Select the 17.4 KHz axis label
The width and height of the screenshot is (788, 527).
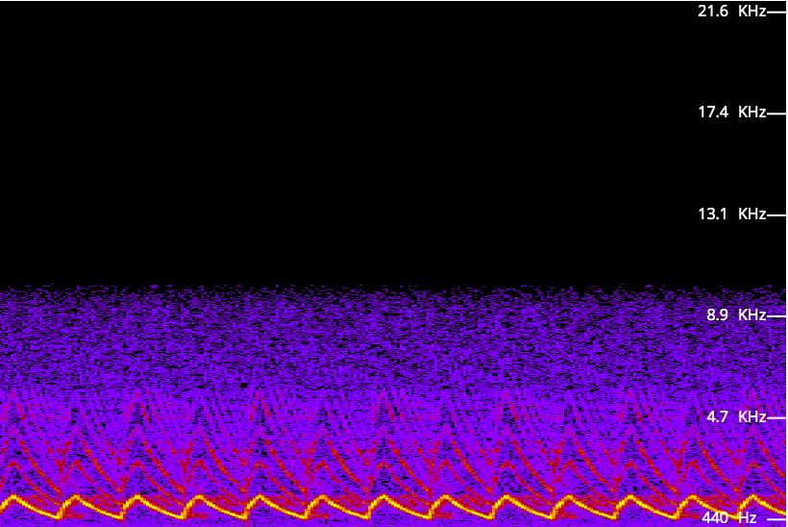pyautogui.click(x=731, y=113)
